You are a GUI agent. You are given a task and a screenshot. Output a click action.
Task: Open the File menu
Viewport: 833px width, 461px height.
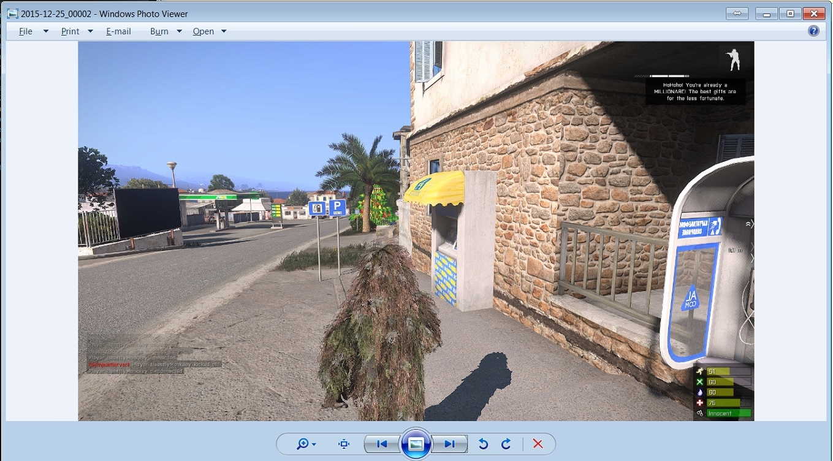tap(33, 31)
